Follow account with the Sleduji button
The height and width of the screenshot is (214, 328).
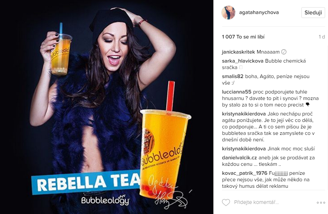[x=313, y=13]
